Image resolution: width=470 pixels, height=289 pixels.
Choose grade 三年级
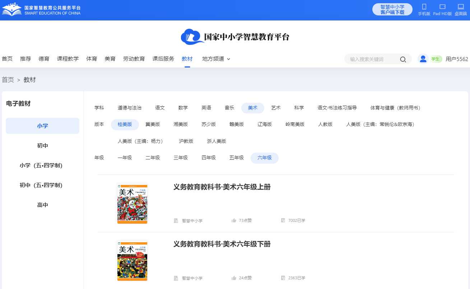click(x=181, y=158)
